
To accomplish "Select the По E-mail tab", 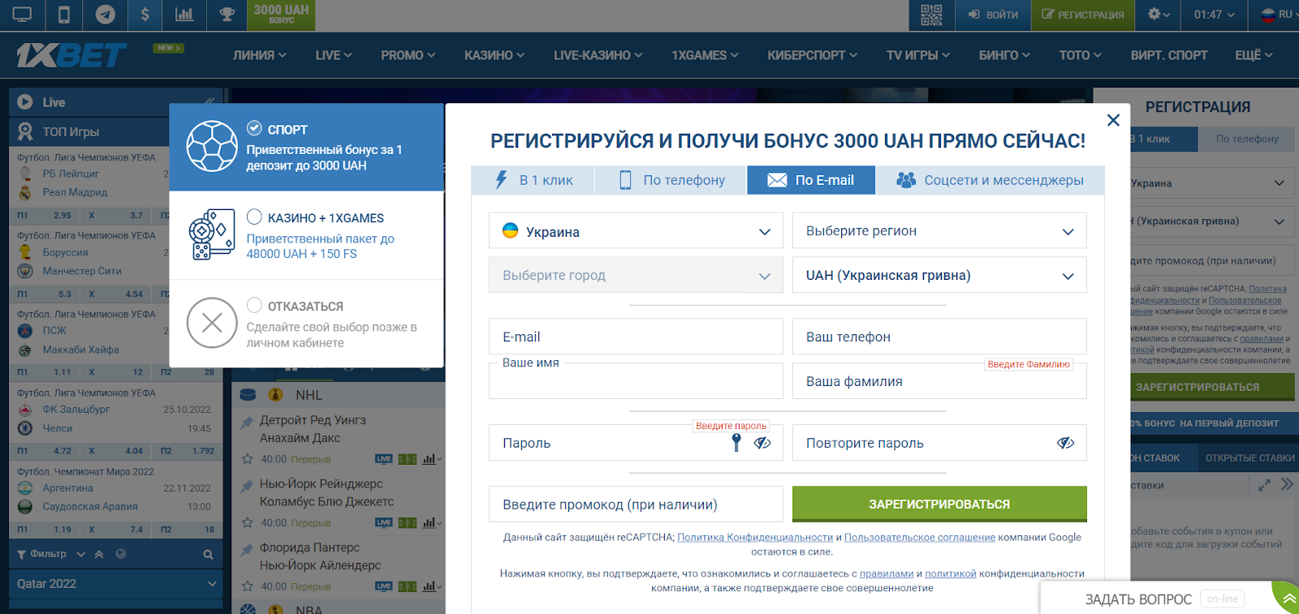I will coord(811,180).
